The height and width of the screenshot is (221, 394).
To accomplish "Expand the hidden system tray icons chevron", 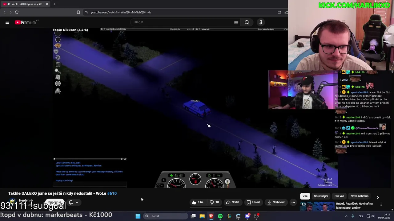I will [346, 216].
